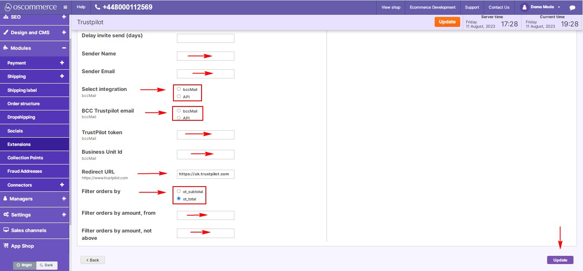Click View shop link
This screenshot has width=583, height=271.
pyautogui.click(x=391, y=7)
